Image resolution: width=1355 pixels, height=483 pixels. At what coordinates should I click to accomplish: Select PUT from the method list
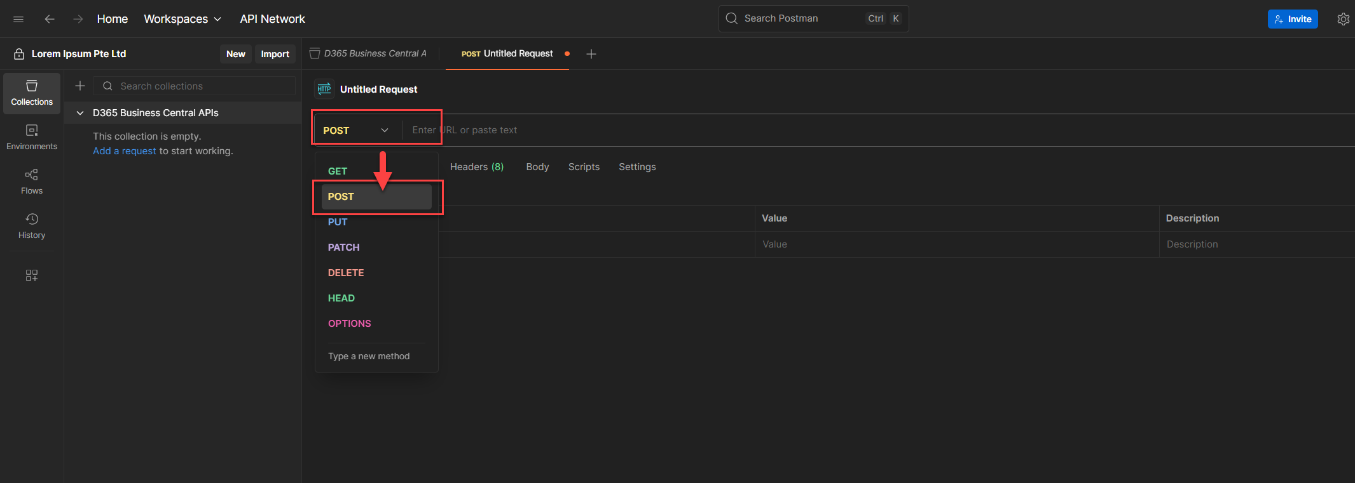(x=376, y=222)
